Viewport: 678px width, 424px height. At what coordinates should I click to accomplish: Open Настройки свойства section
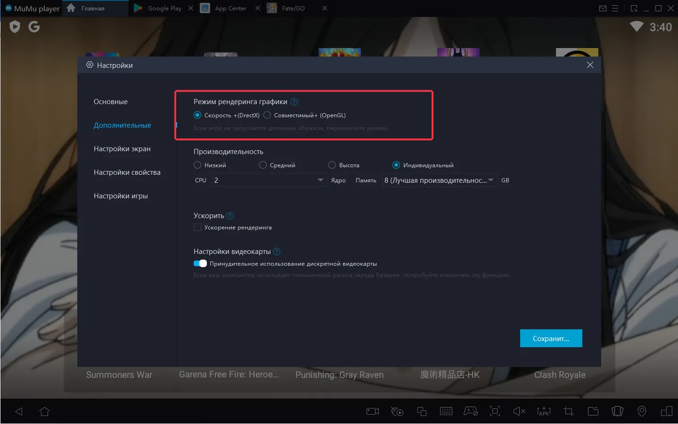127,172
